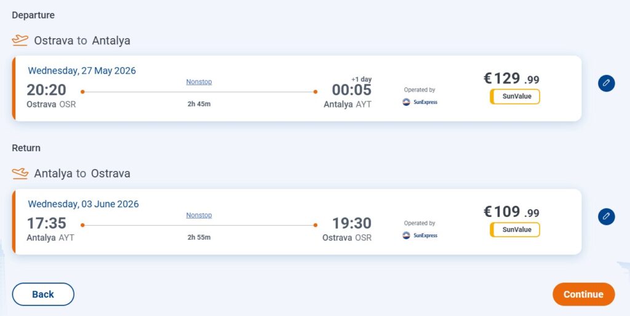Viewport: 630px width, 316px height.
Task: Click the takeoff plane icon beside Ostrava to Antalya
Action: coord(20,41)
